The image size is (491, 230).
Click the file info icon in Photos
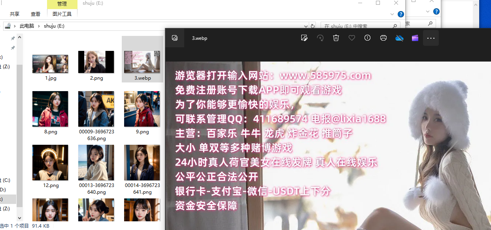[368, 38]
